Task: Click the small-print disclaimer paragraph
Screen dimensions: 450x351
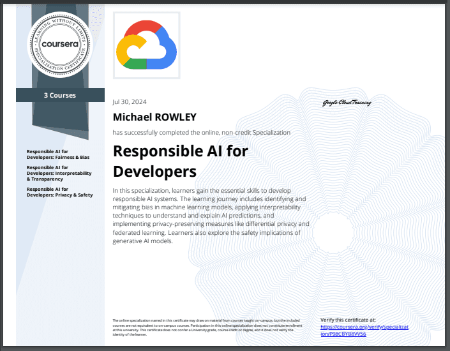Action: click(x=207, y=327)
